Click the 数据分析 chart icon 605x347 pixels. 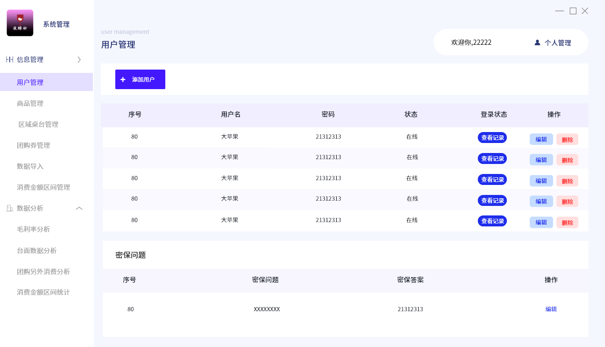tap(10, 208)
